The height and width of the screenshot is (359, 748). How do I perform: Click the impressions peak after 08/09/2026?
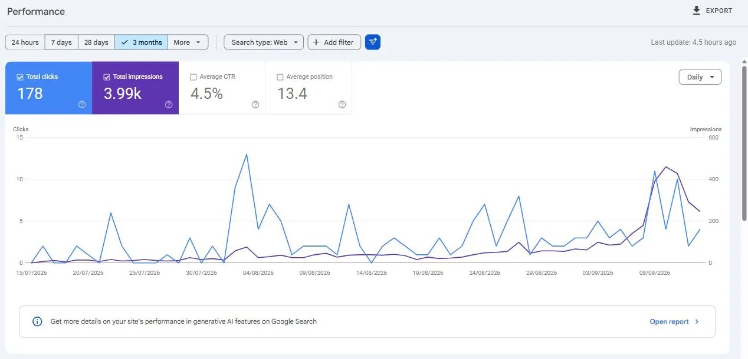666,167
